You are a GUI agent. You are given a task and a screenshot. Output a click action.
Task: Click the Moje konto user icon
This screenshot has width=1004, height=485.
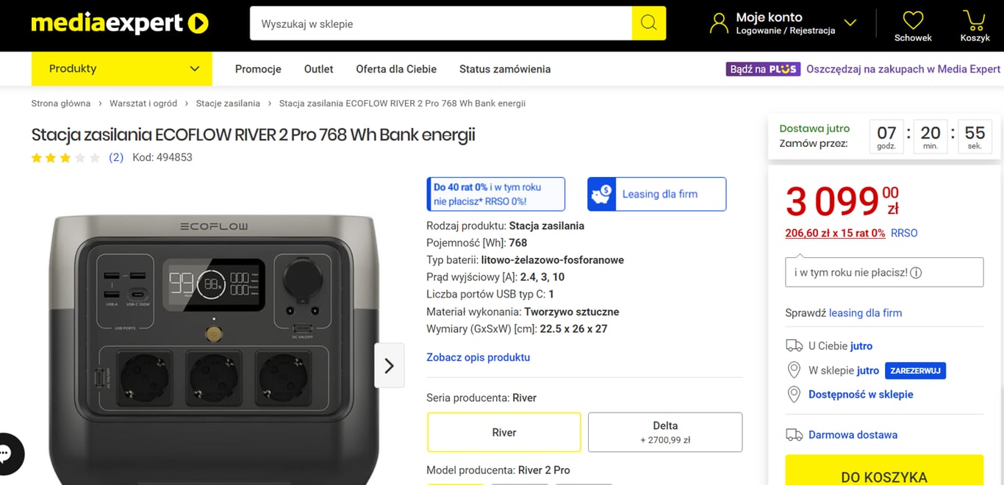719,24
